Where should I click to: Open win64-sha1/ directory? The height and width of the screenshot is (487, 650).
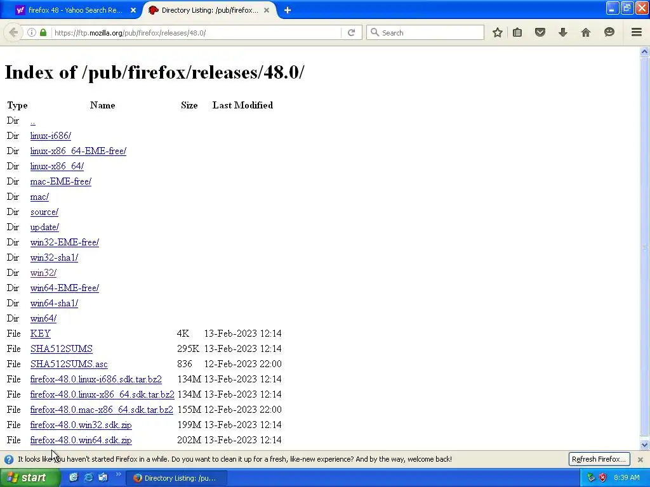pyautogui.click(x=55, y=303)
